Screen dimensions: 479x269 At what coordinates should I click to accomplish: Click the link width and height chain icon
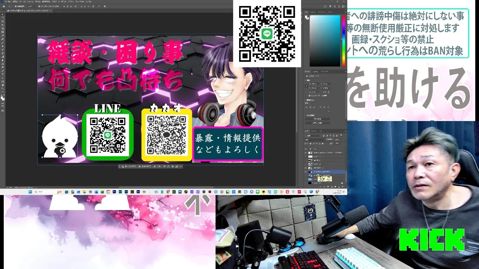(306, 86)
